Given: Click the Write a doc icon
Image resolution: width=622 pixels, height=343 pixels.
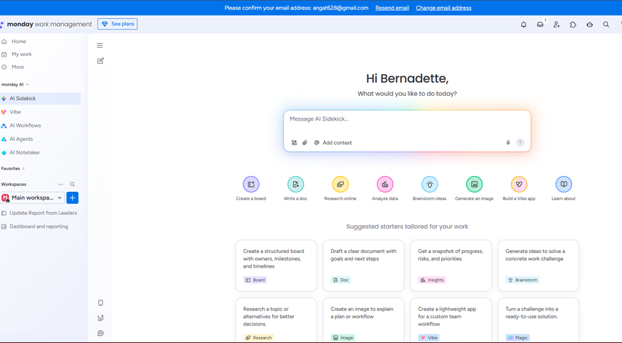Looking at the screenshot, I should click(295, 184).
